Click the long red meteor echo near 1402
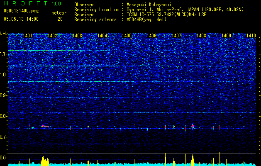Screen dimensions: 261x166 click(x=45, y=126)
